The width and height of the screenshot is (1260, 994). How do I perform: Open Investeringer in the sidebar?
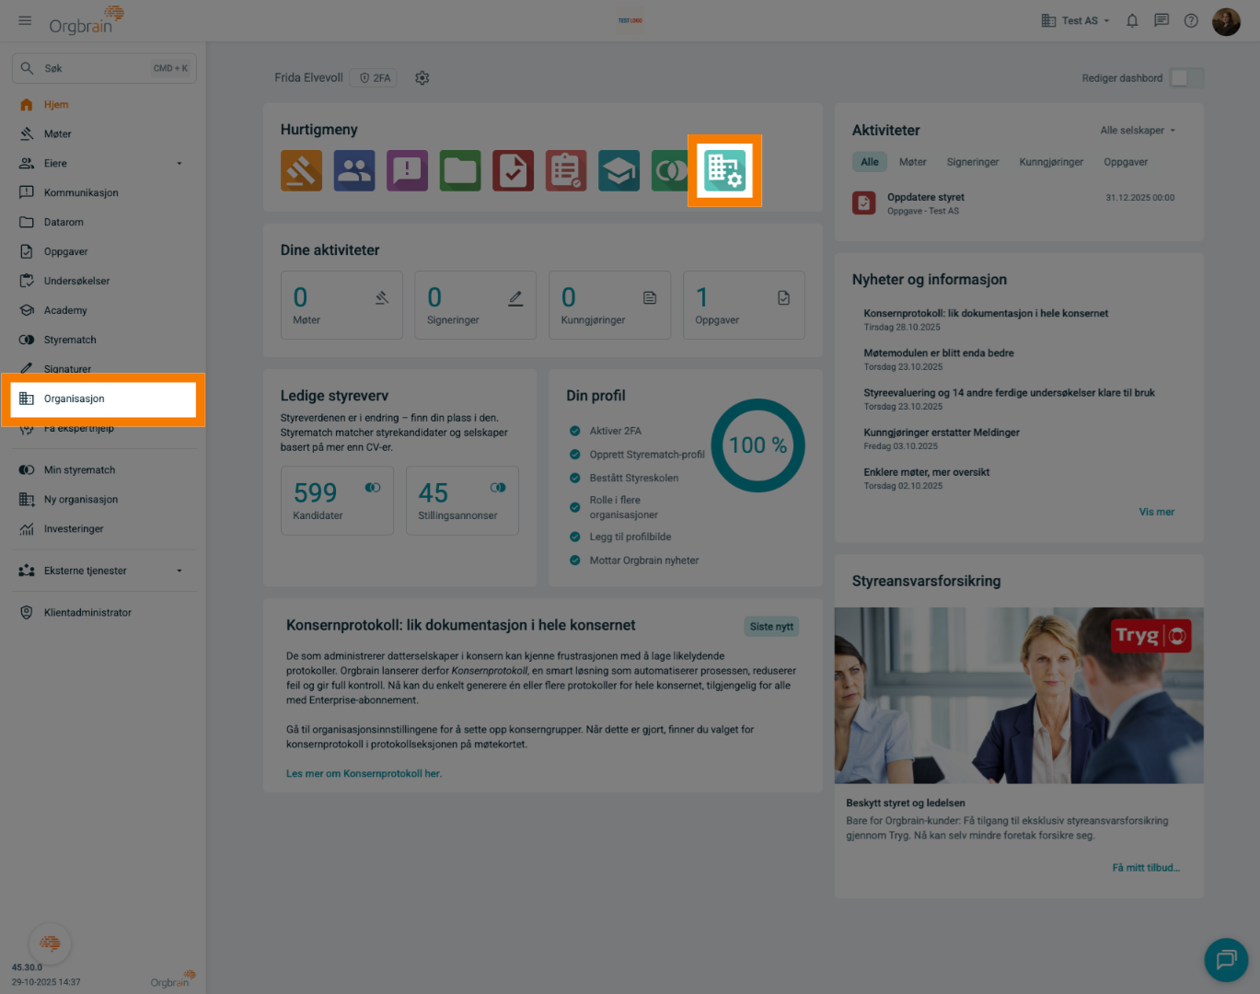(104, 529)
